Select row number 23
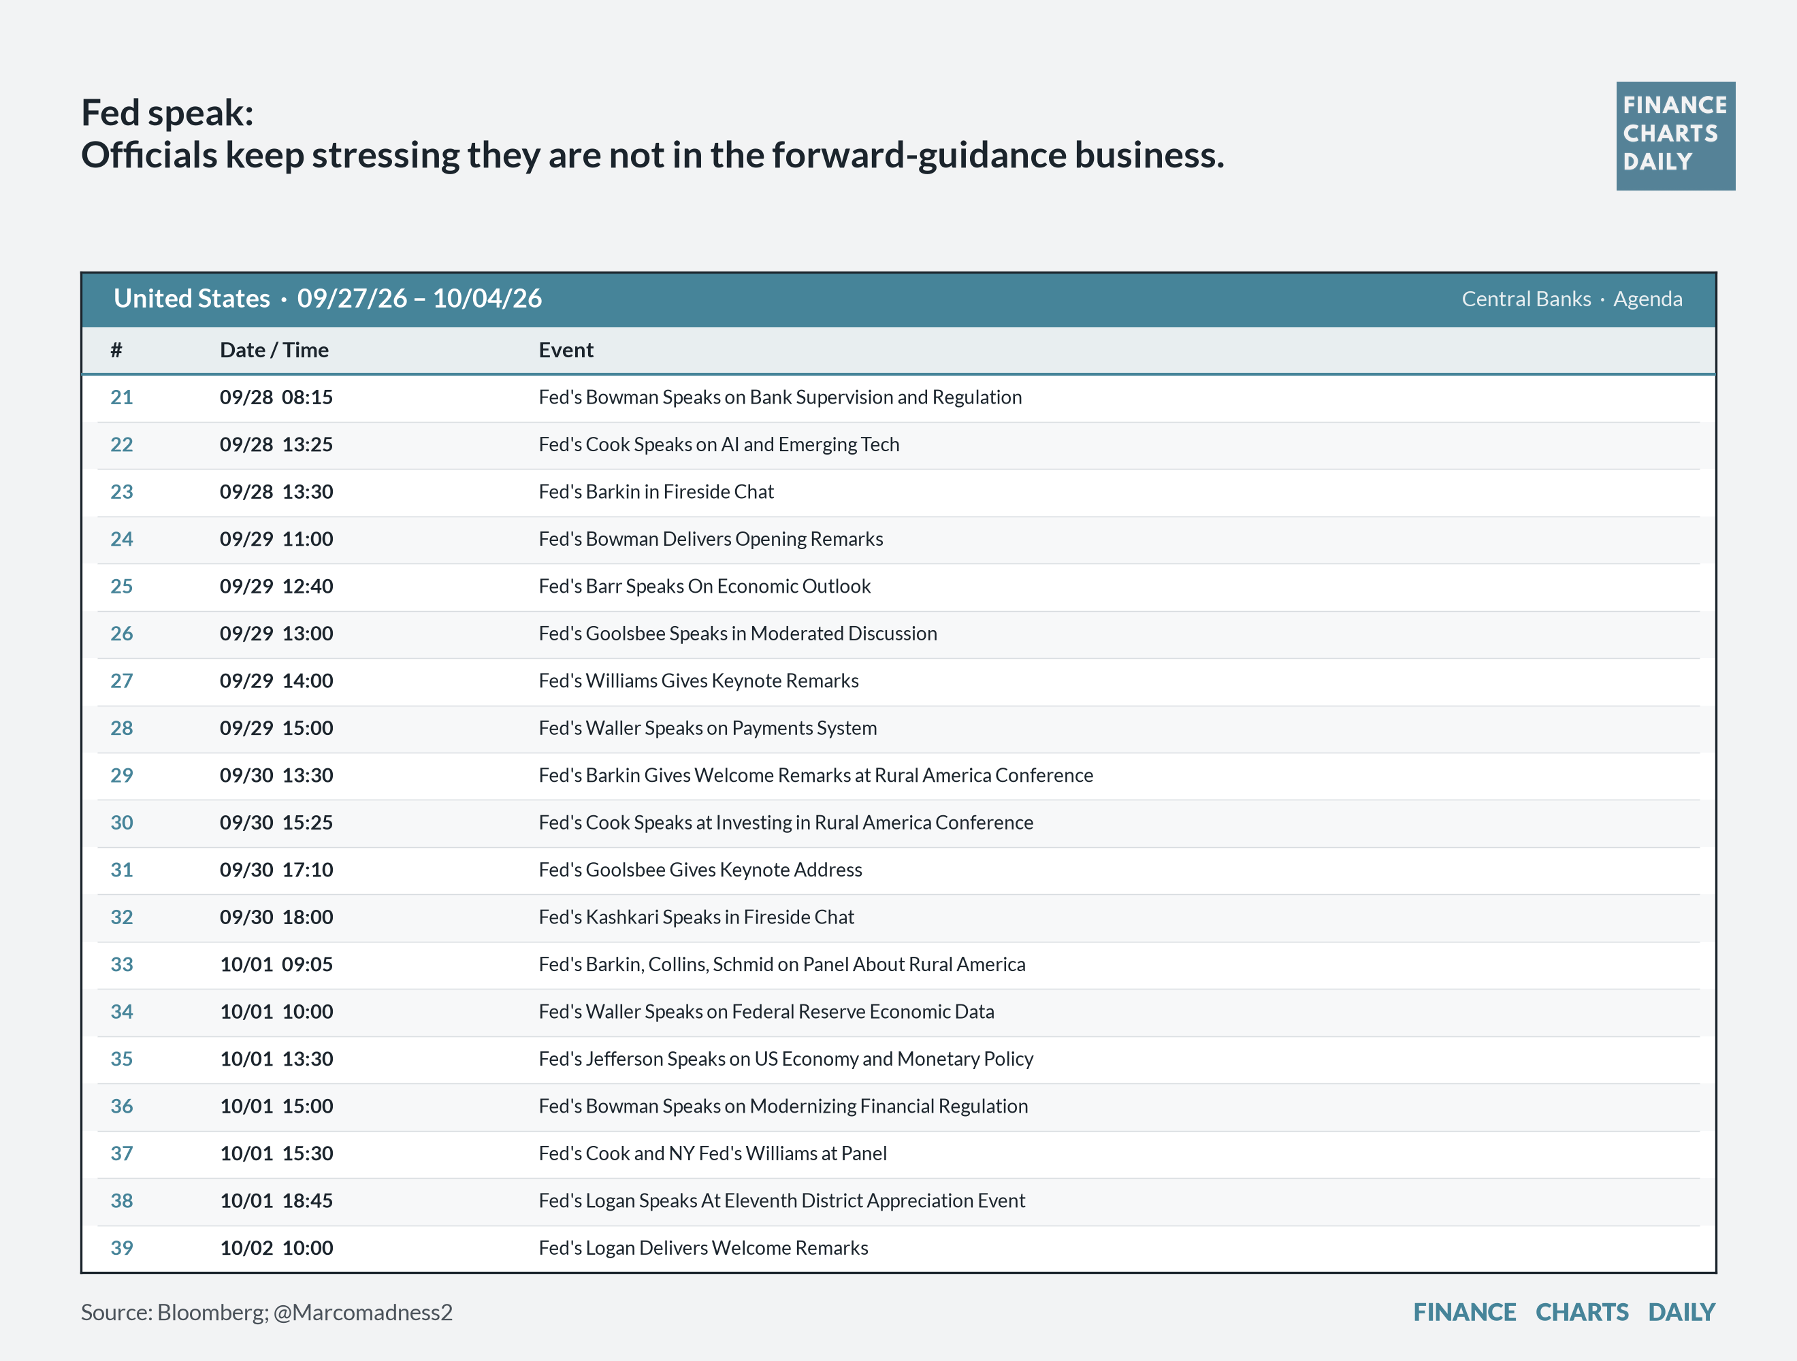This screenshot has height=1361, width=1797. click(x=121, y=491)
